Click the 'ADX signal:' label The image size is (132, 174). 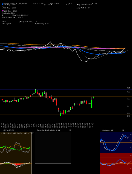click(7, 24)
